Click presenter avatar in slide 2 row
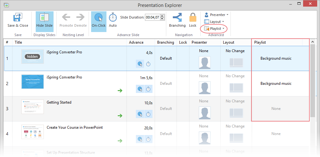The image size is (320, 157). coord(205,88)
